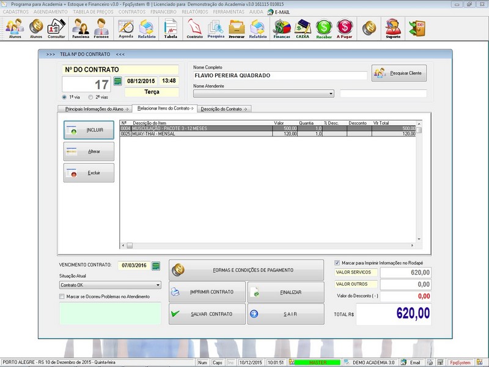489x367 pixels.
Task: Open the Contrato pen icon
Action: point(194,28)
